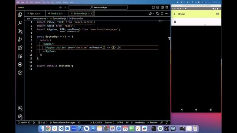This screenshot has width=237, height=133.
Task: Click the editor minimap preview
Action: pos(161,22)
